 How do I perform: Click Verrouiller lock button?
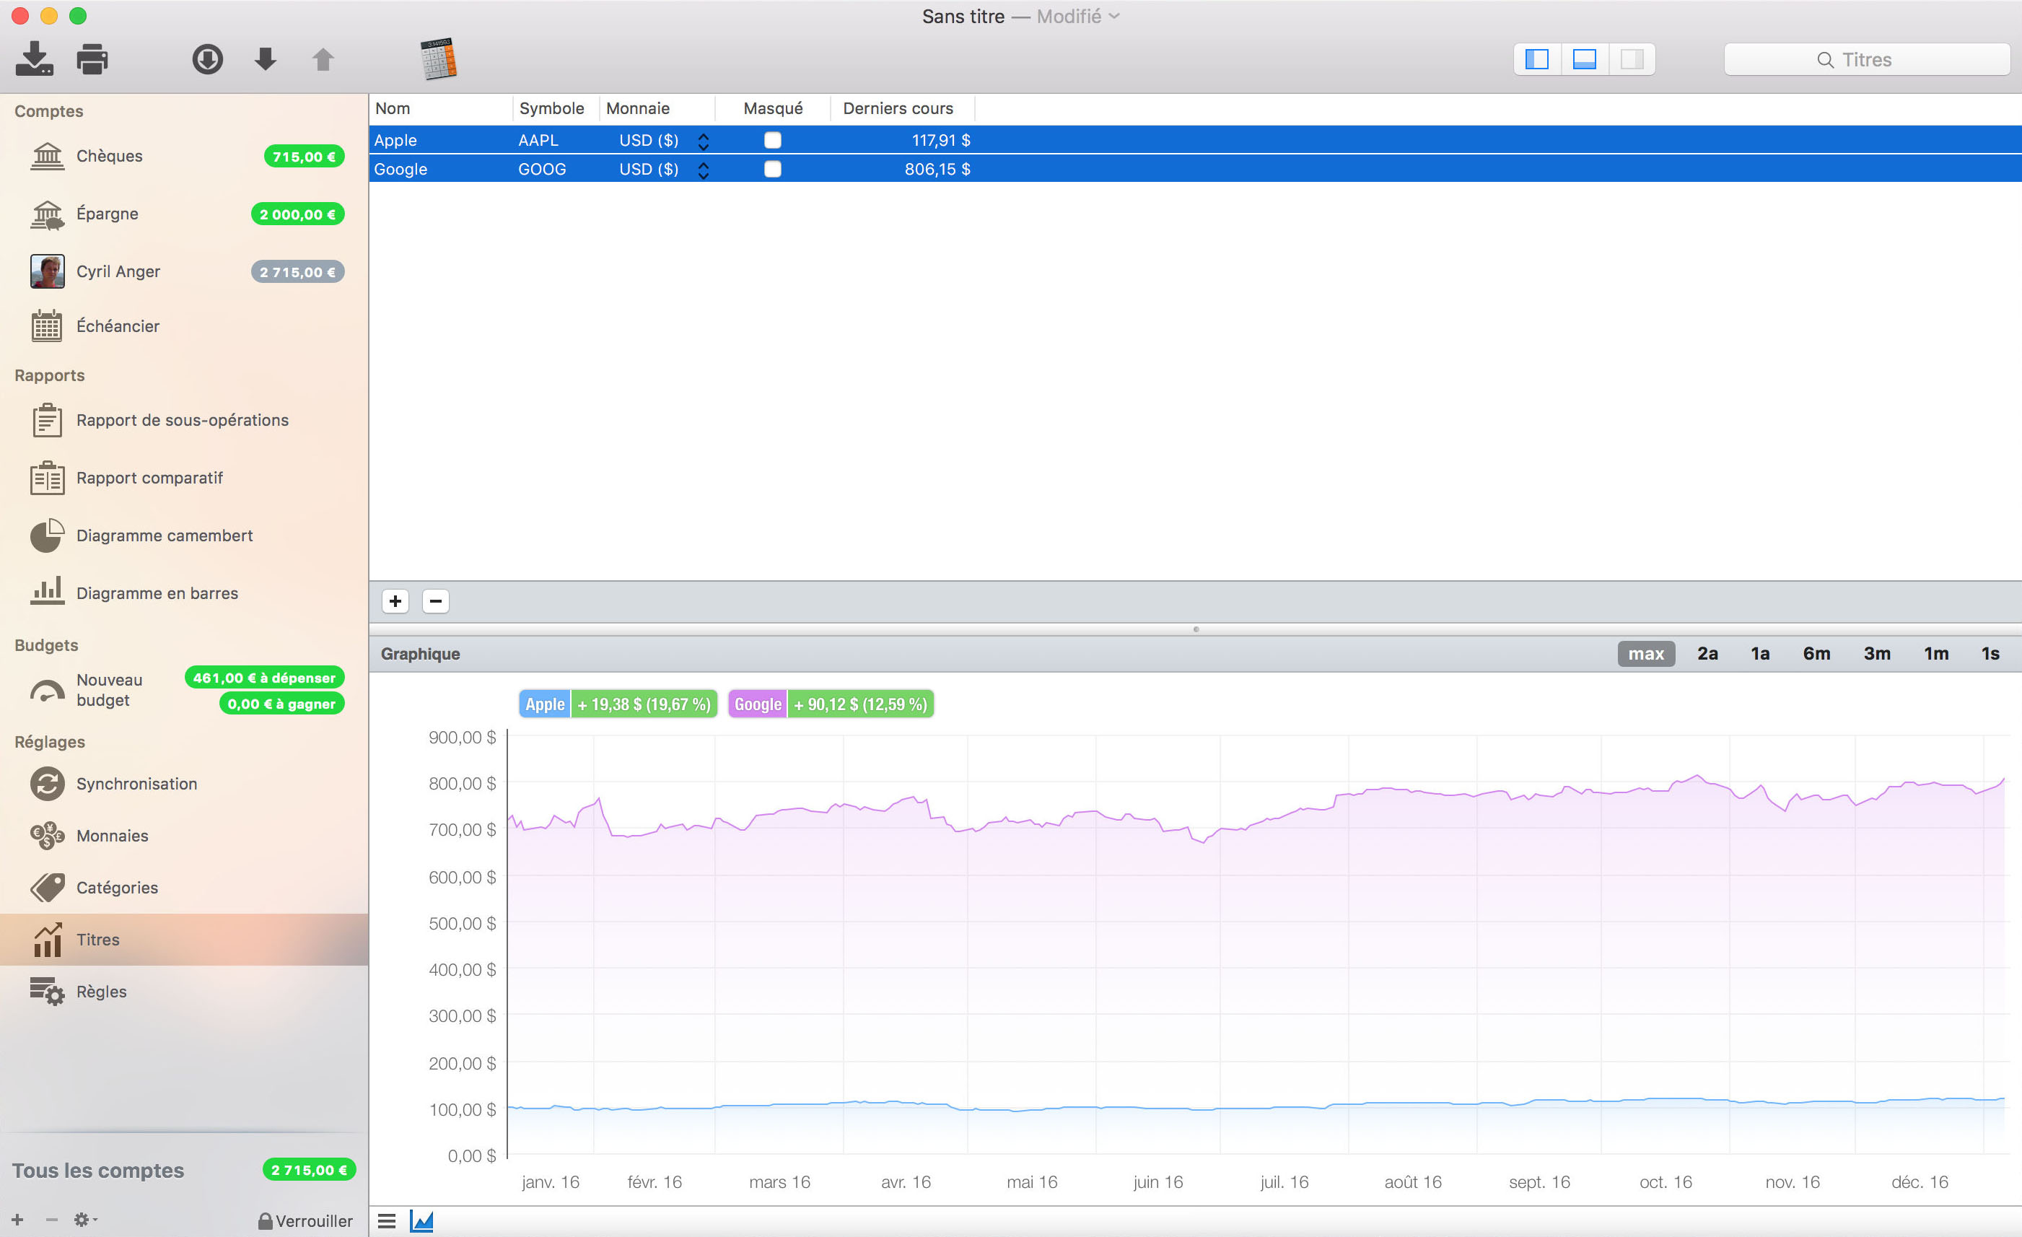point(305,1220)
